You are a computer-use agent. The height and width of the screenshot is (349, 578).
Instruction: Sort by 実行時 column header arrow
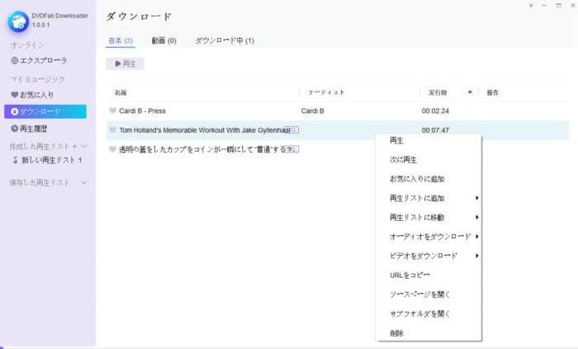(x=470, y=92)
